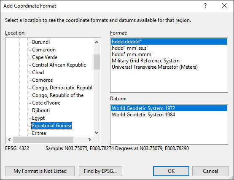Click the Sample coordinates text
The height and width of the screenshot is (180, 234).
coord(117,148)
